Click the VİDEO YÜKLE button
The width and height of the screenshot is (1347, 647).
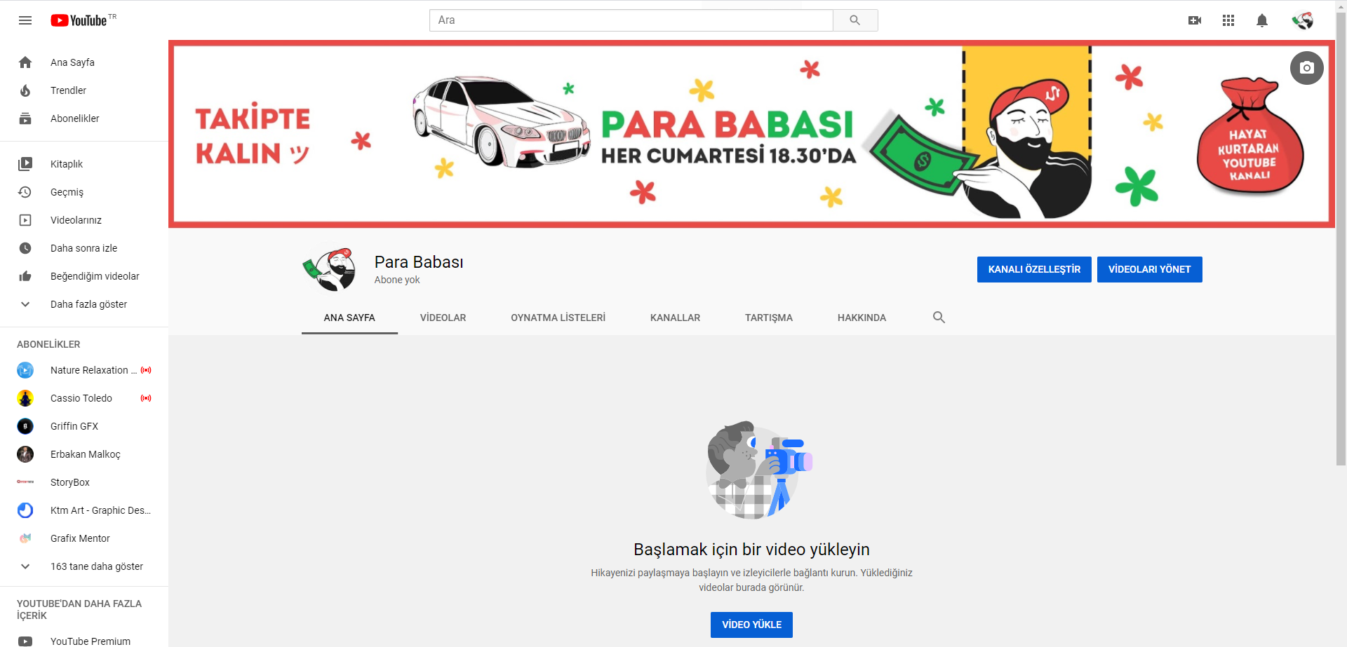coord(751,625)
